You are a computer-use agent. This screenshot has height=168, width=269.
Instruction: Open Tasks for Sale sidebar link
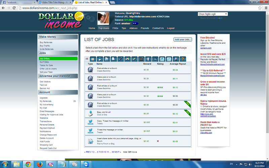tap(46, 65)
